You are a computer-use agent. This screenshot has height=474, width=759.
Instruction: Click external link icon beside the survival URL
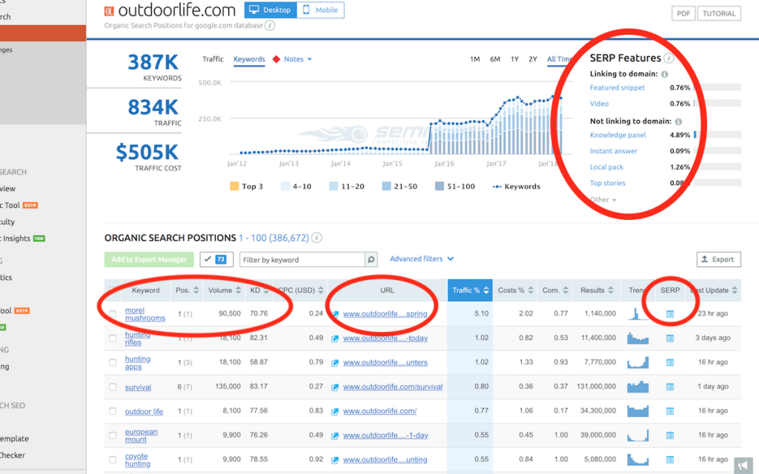click(335, 387)
